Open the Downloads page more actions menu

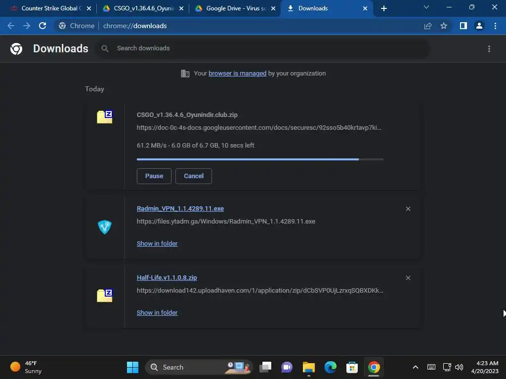(489, 49)
